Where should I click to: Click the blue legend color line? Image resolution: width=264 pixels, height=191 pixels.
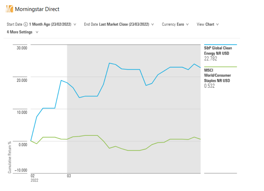click(x=220, y=45)
